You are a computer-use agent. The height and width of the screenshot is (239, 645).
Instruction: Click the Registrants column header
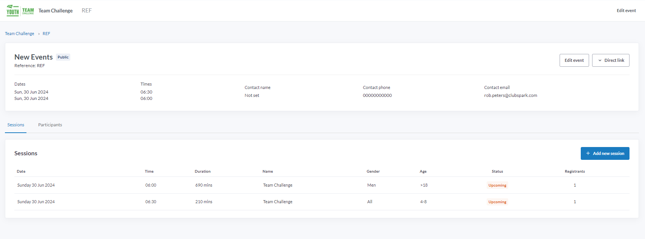[575, 171]
